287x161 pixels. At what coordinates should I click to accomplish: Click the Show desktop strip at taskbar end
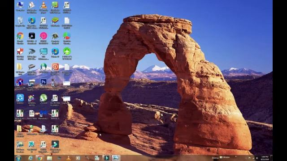(x=271, y=158)
